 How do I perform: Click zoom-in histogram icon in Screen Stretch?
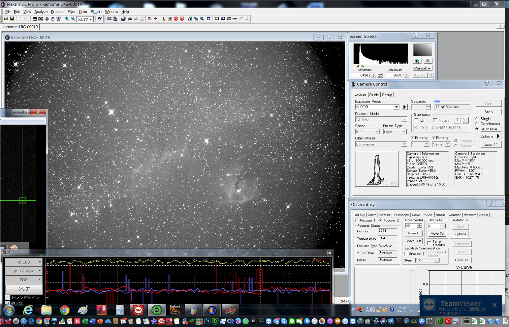417,61
